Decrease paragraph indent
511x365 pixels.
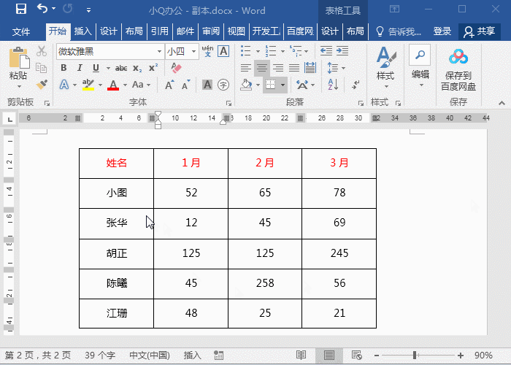pos(326,50)
